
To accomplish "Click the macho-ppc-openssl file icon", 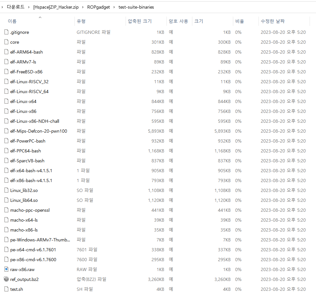I will (x=6, y=210).
